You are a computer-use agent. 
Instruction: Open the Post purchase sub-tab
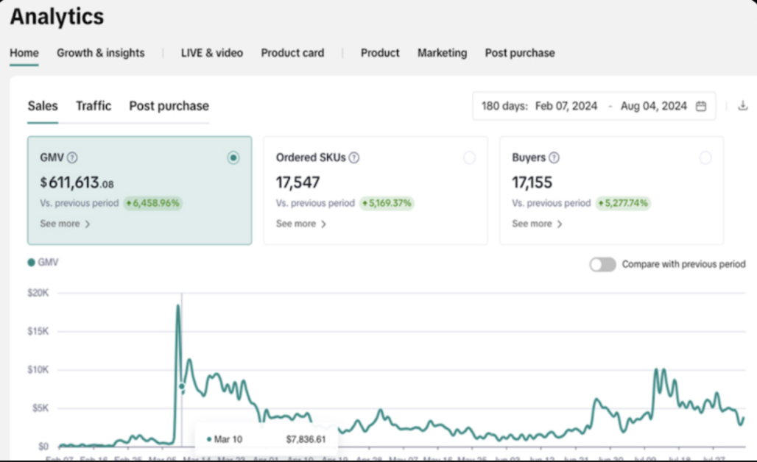click(169, 106)
